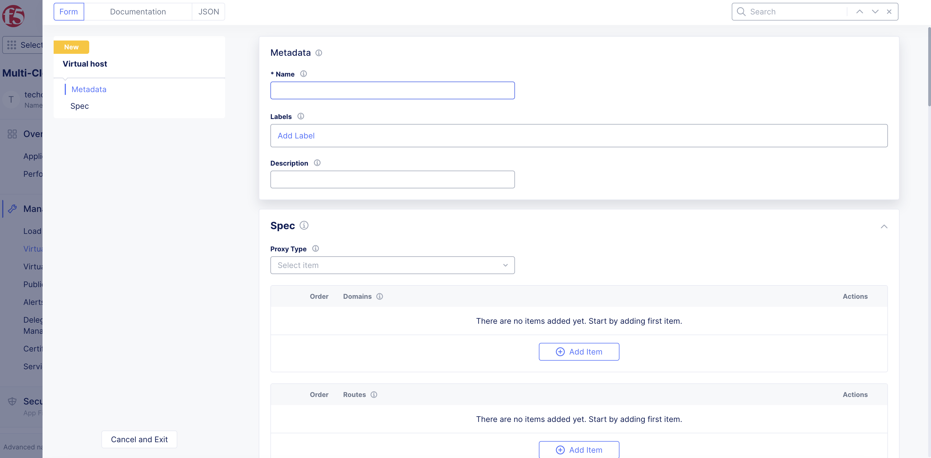Click the info icon beside Spec heading
Image resolution: width=931 pixels, height=458 pixels.
(304, 225)
